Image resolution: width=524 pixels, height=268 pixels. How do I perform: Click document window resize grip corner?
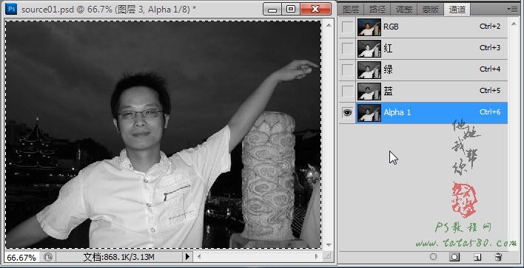tap(328, 256)
